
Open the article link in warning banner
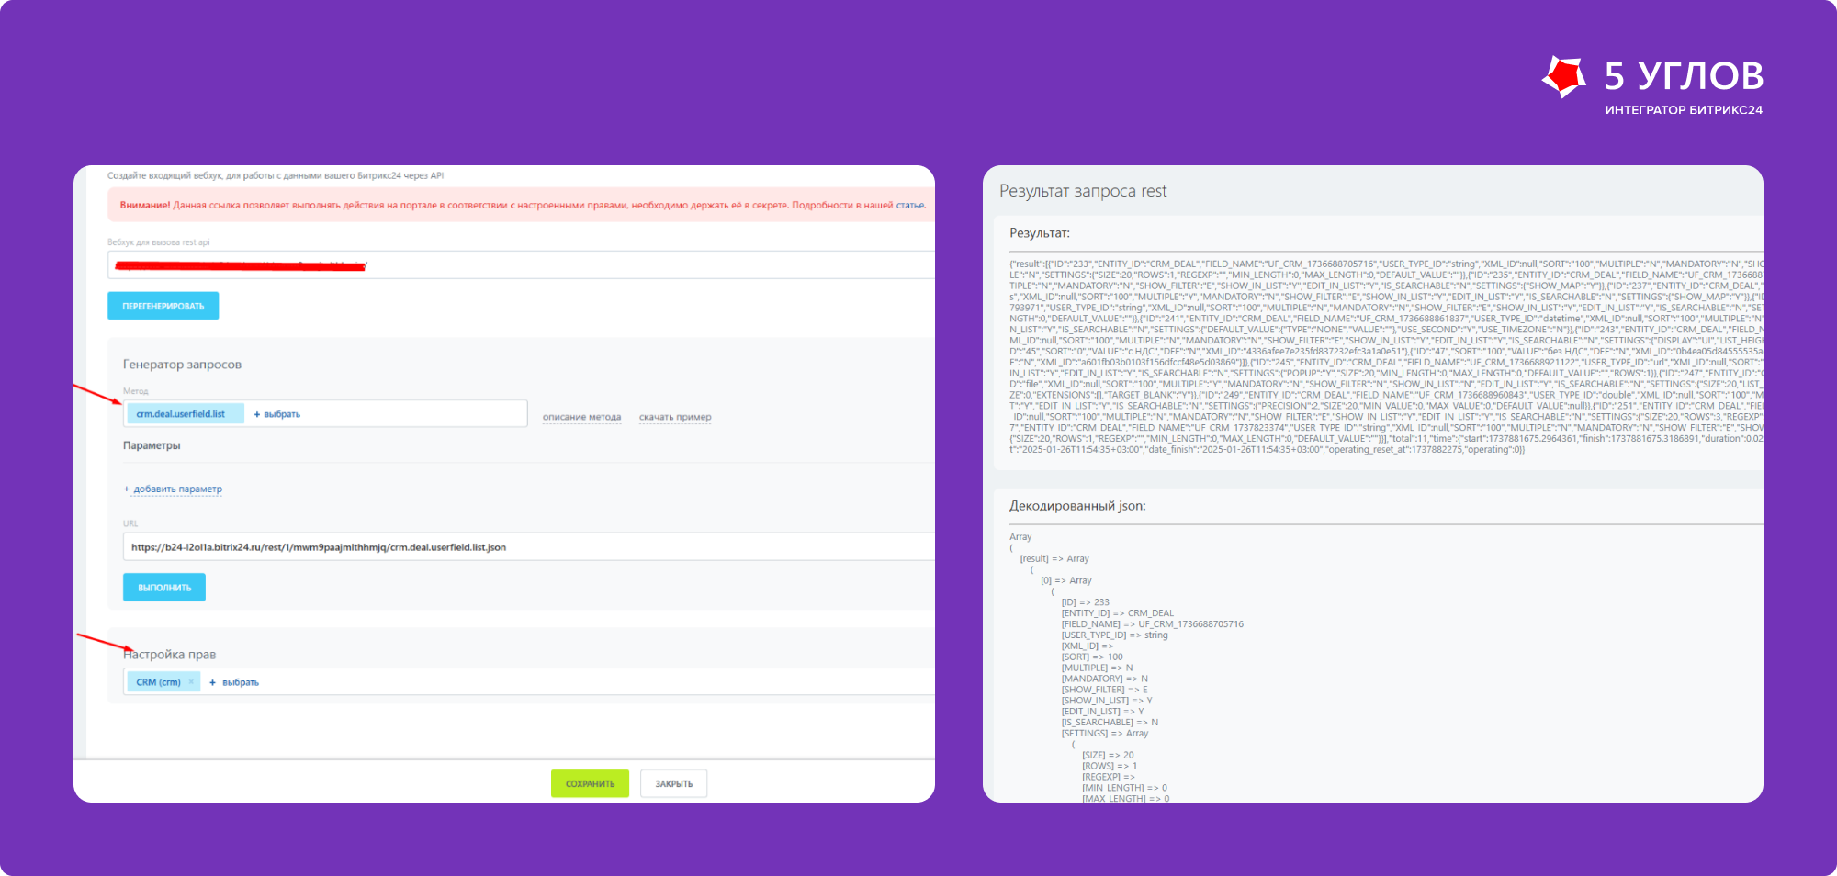click(x=910, y=206)
